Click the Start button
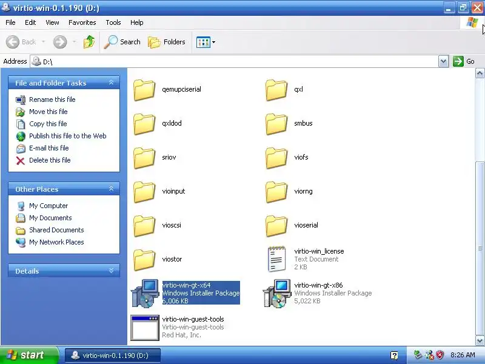This screenshot has height=364, width=485. [28, 355]
